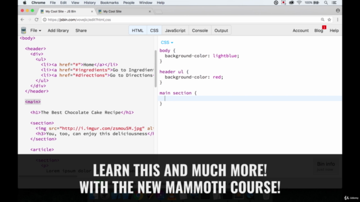Open the Help menu in the menu bar
Image resolution: width=360 pixels, height=202 pixels.
pyautogui.click(x=160, y=3)
